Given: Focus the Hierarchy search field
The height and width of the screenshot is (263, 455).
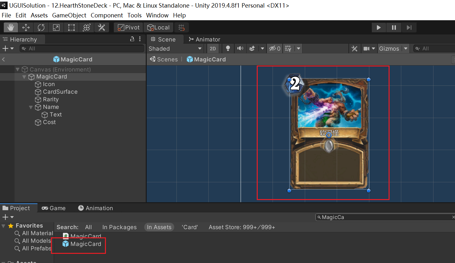Looking at the screenshot, I should point(82,48).
